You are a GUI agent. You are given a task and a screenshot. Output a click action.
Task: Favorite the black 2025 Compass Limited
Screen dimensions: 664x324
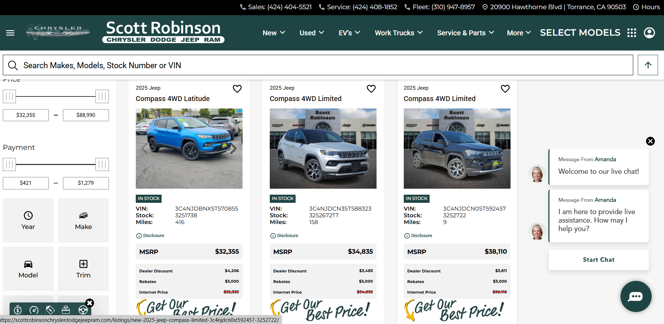pyautogui.click(x=505, y=89)
